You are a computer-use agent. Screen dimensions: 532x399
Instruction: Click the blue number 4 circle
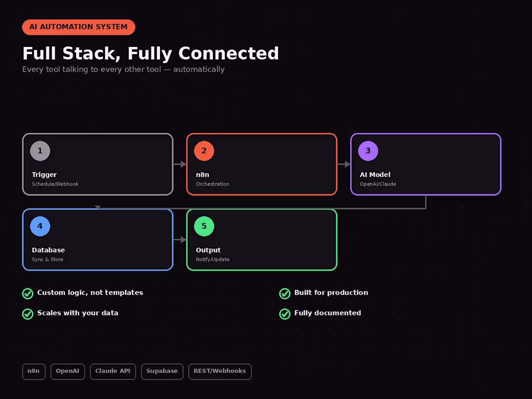[x=40, y=226]
